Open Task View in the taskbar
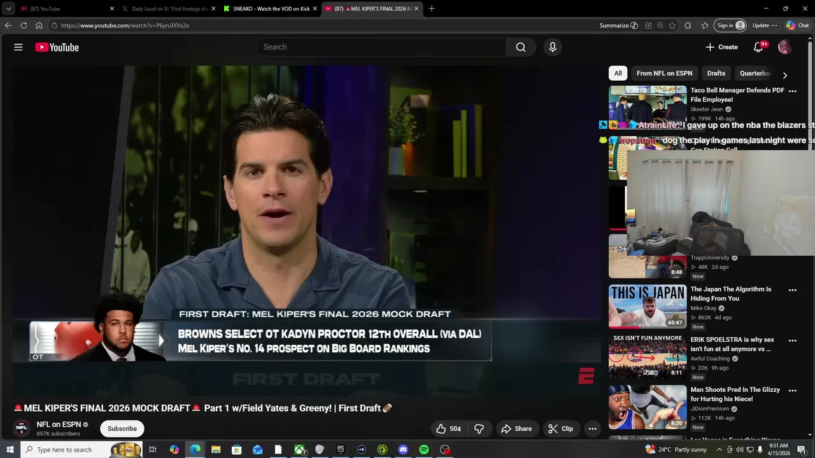 [x=153, y=450]
